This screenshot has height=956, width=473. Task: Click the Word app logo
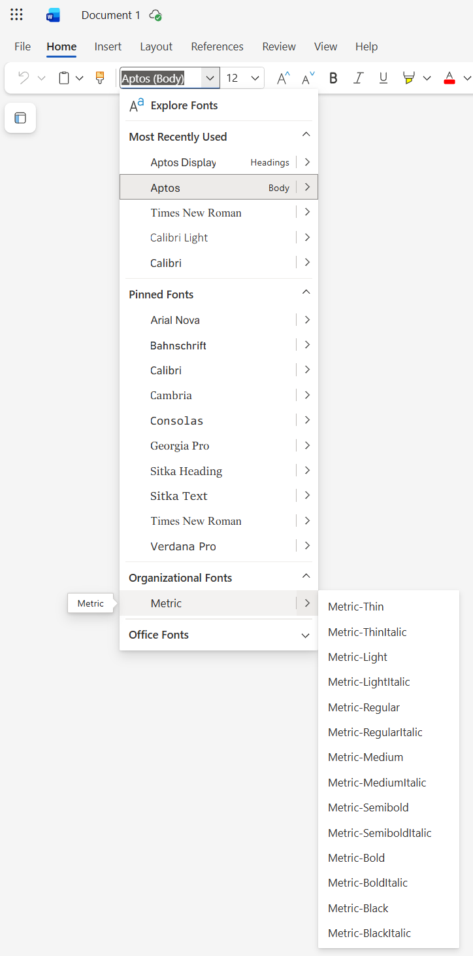point(53,15)
